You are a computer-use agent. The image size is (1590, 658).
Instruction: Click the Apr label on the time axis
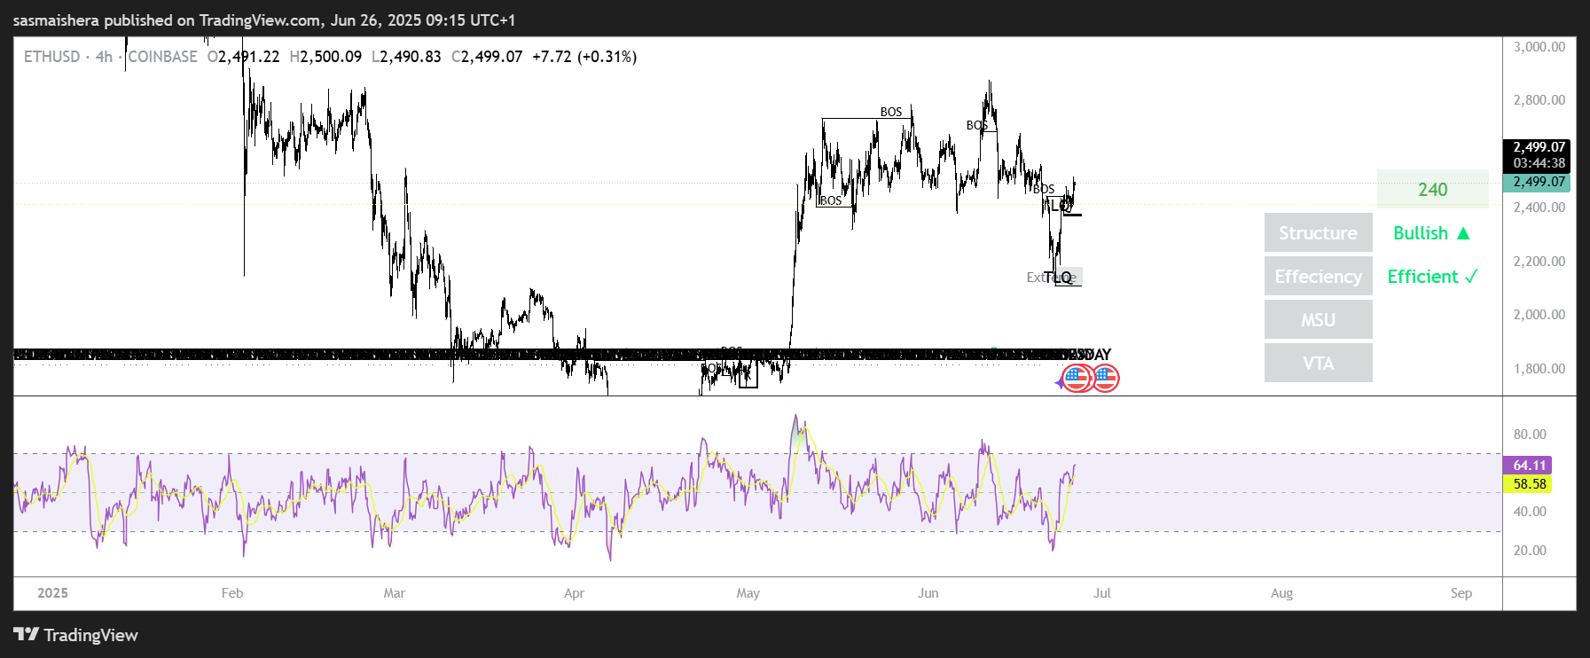574,593
